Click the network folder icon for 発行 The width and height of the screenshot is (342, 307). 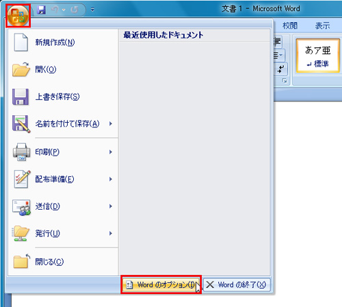(x=21, y=234)
